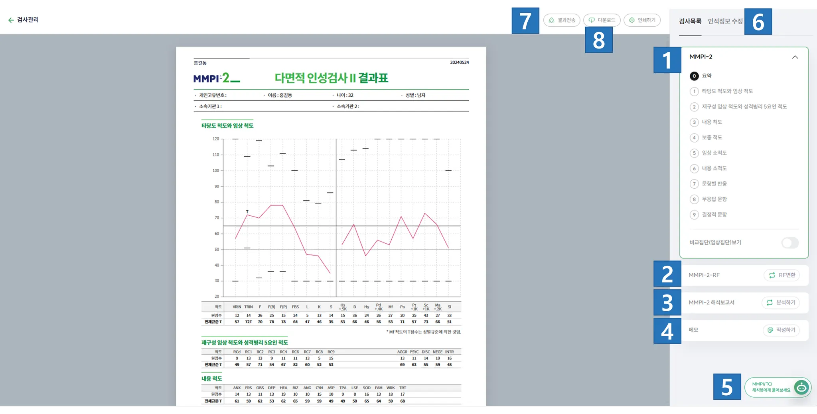This screenshot has height=414, width=817.
Task: Open the MMPI/TCI 해석봇 chatbot
Action: click(778, 387)
